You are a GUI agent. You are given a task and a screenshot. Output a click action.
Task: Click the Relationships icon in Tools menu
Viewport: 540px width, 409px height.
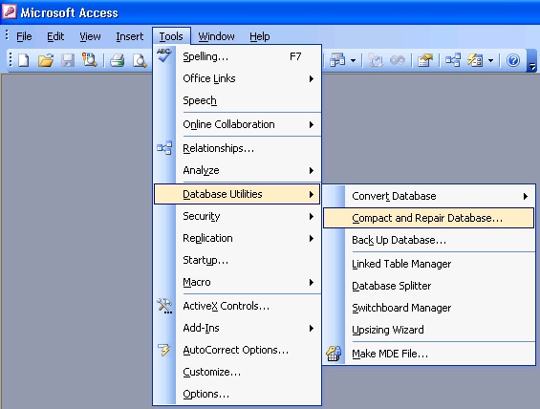pyautogui.click(x=164, y=148)
